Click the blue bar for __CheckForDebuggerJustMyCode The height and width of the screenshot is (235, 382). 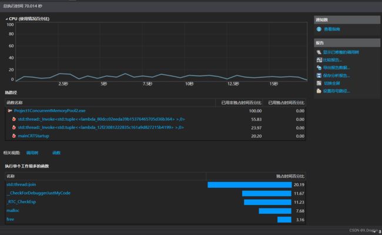[x=267, y=194]
